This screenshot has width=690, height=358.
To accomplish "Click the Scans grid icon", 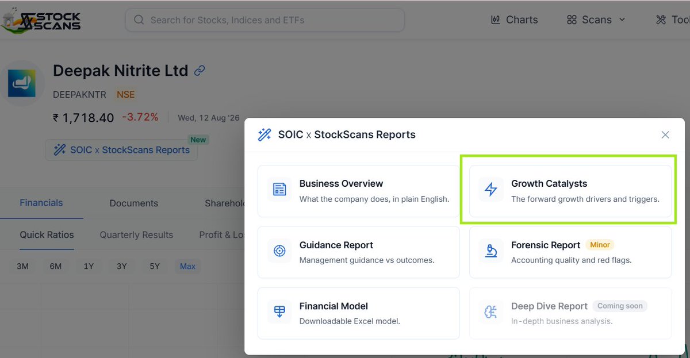I will [572, 20].
